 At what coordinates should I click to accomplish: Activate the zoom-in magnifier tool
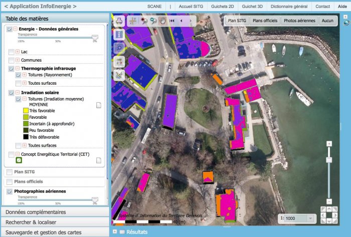tap(144, 21)
